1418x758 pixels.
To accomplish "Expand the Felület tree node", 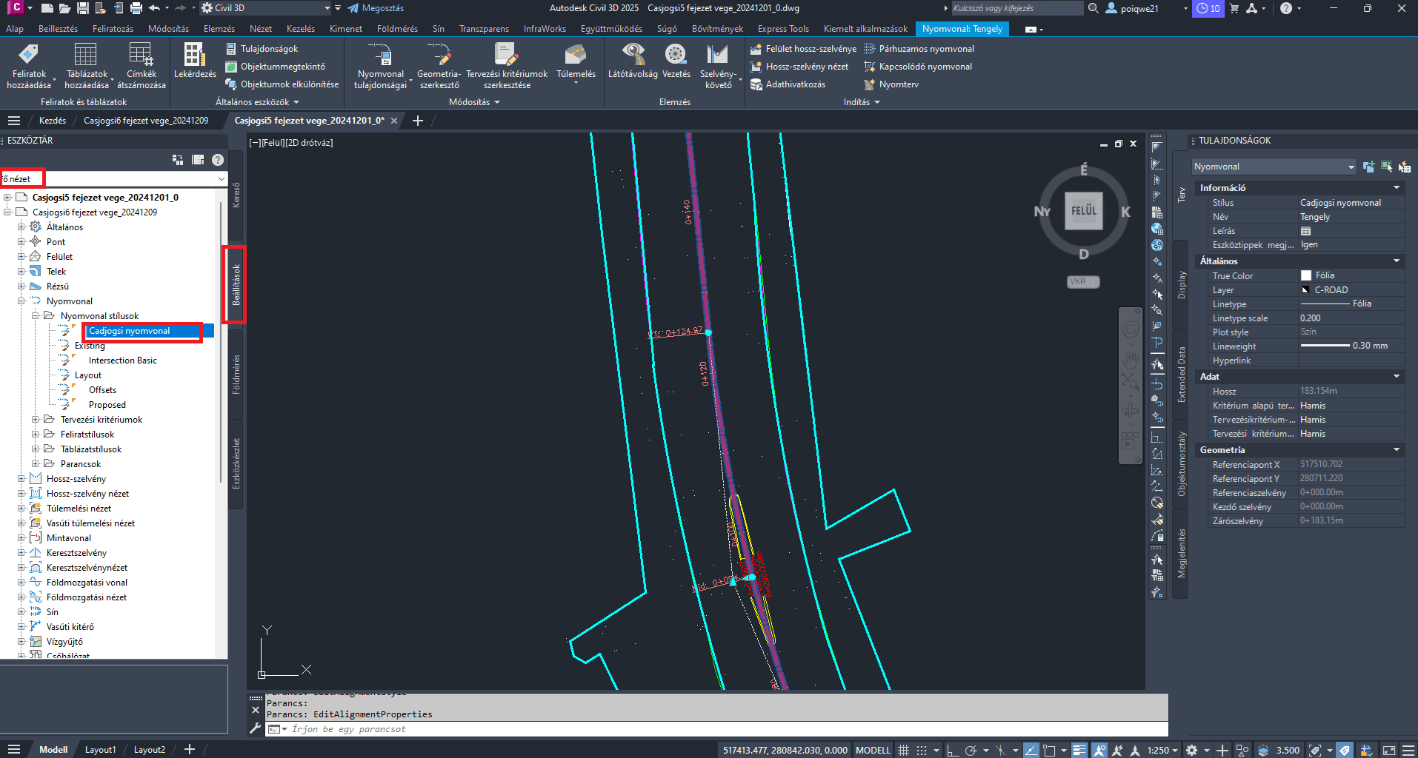I will [21, 257].
